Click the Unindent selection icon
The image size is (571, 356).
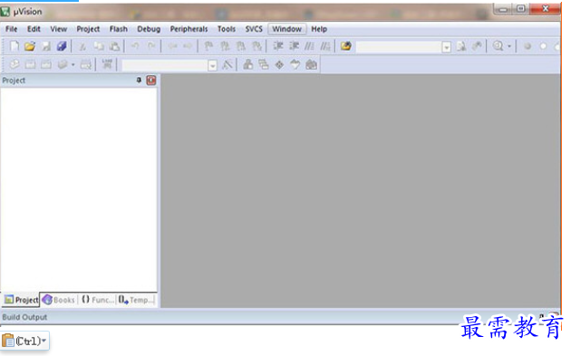pos(294,46)
